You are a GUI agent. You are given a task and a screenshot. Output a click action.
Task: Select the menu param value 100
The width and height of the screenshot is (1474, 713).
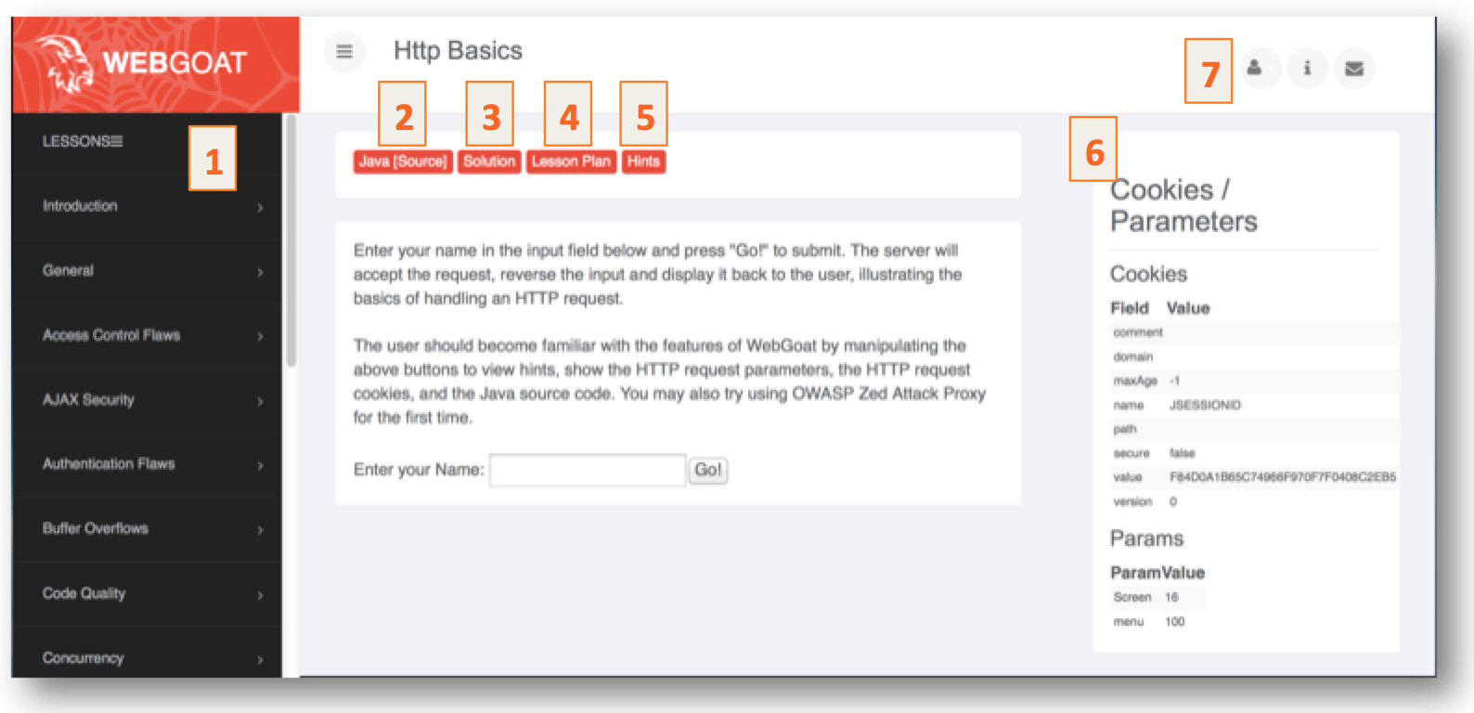point(1175,621)
